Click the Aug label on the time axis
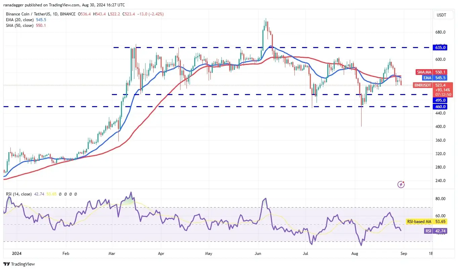This screenshot has width=458, height=270. click(356, 254)
